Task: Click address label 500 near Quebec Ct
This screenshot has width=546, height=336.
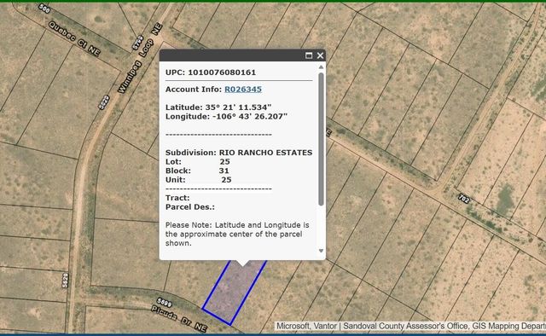Action: click(44, 9)
